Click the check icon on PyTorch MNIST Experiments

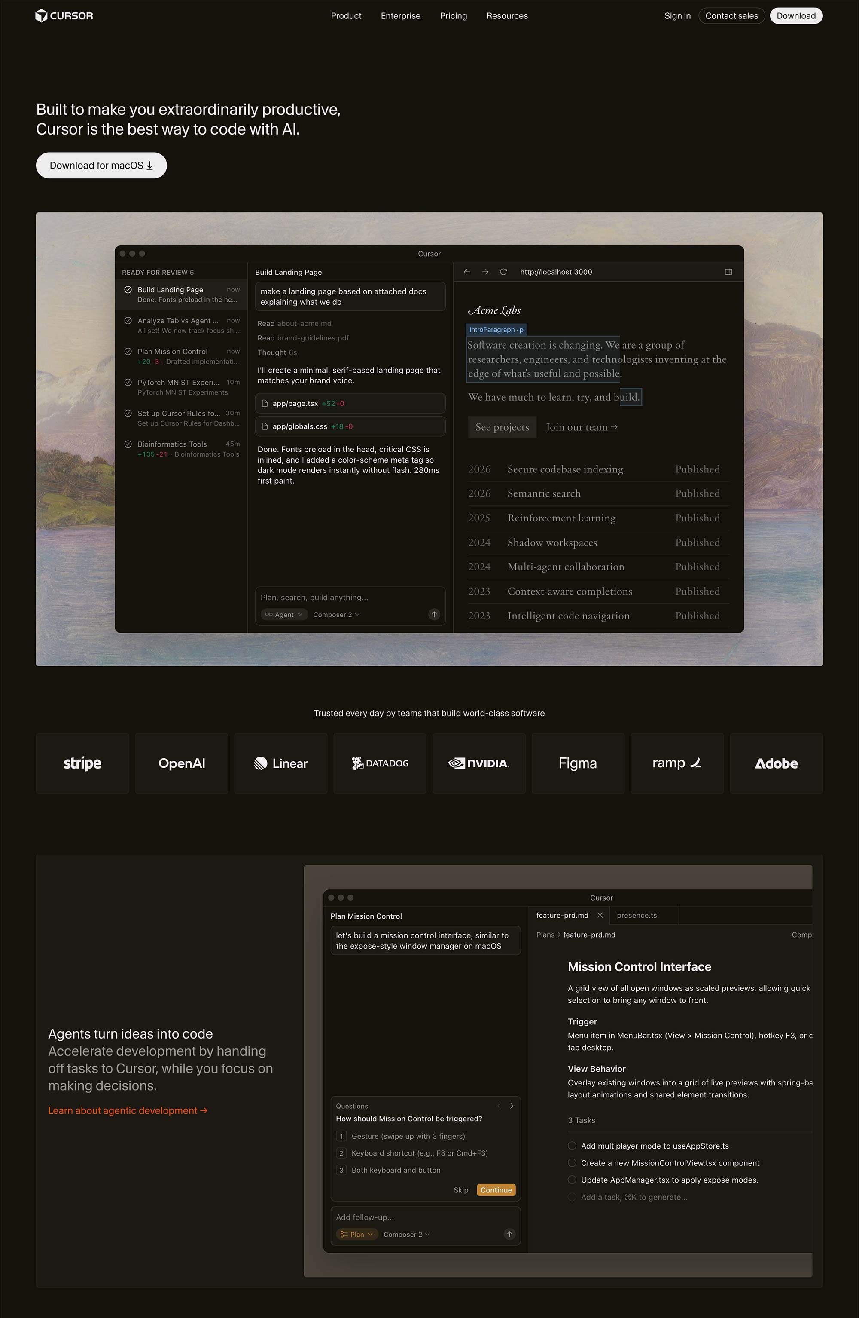pos(128,383)
